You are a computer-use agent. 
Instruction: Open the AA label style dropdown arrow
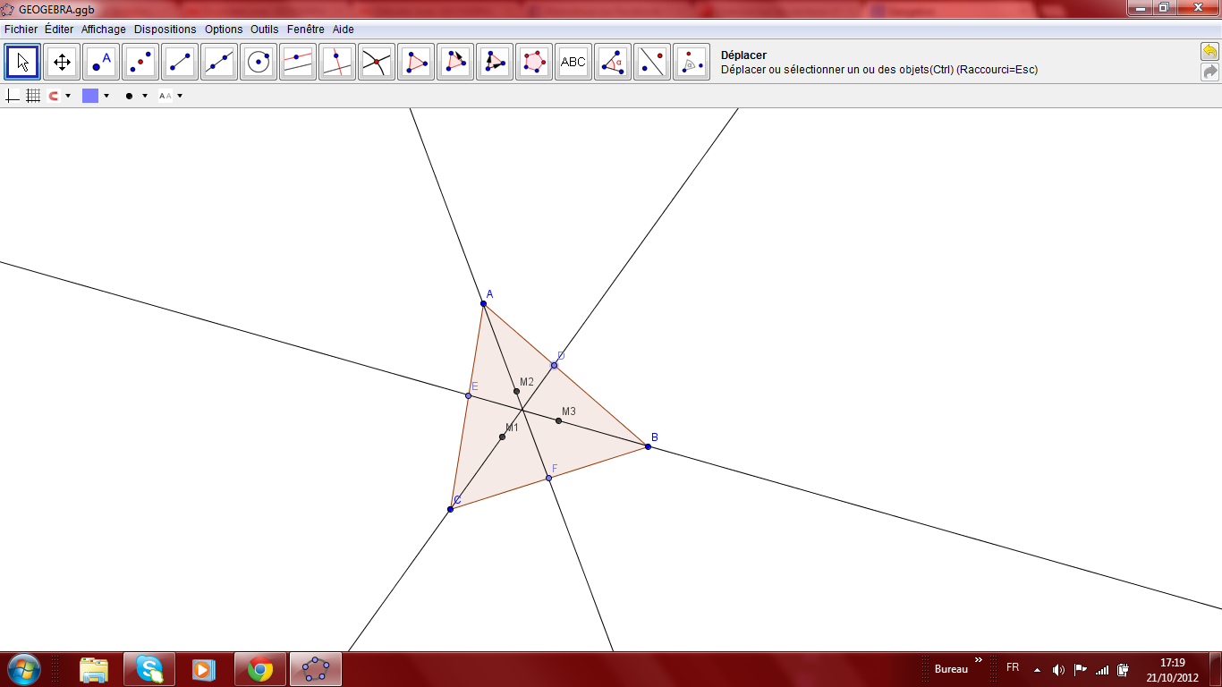point(180,96)
